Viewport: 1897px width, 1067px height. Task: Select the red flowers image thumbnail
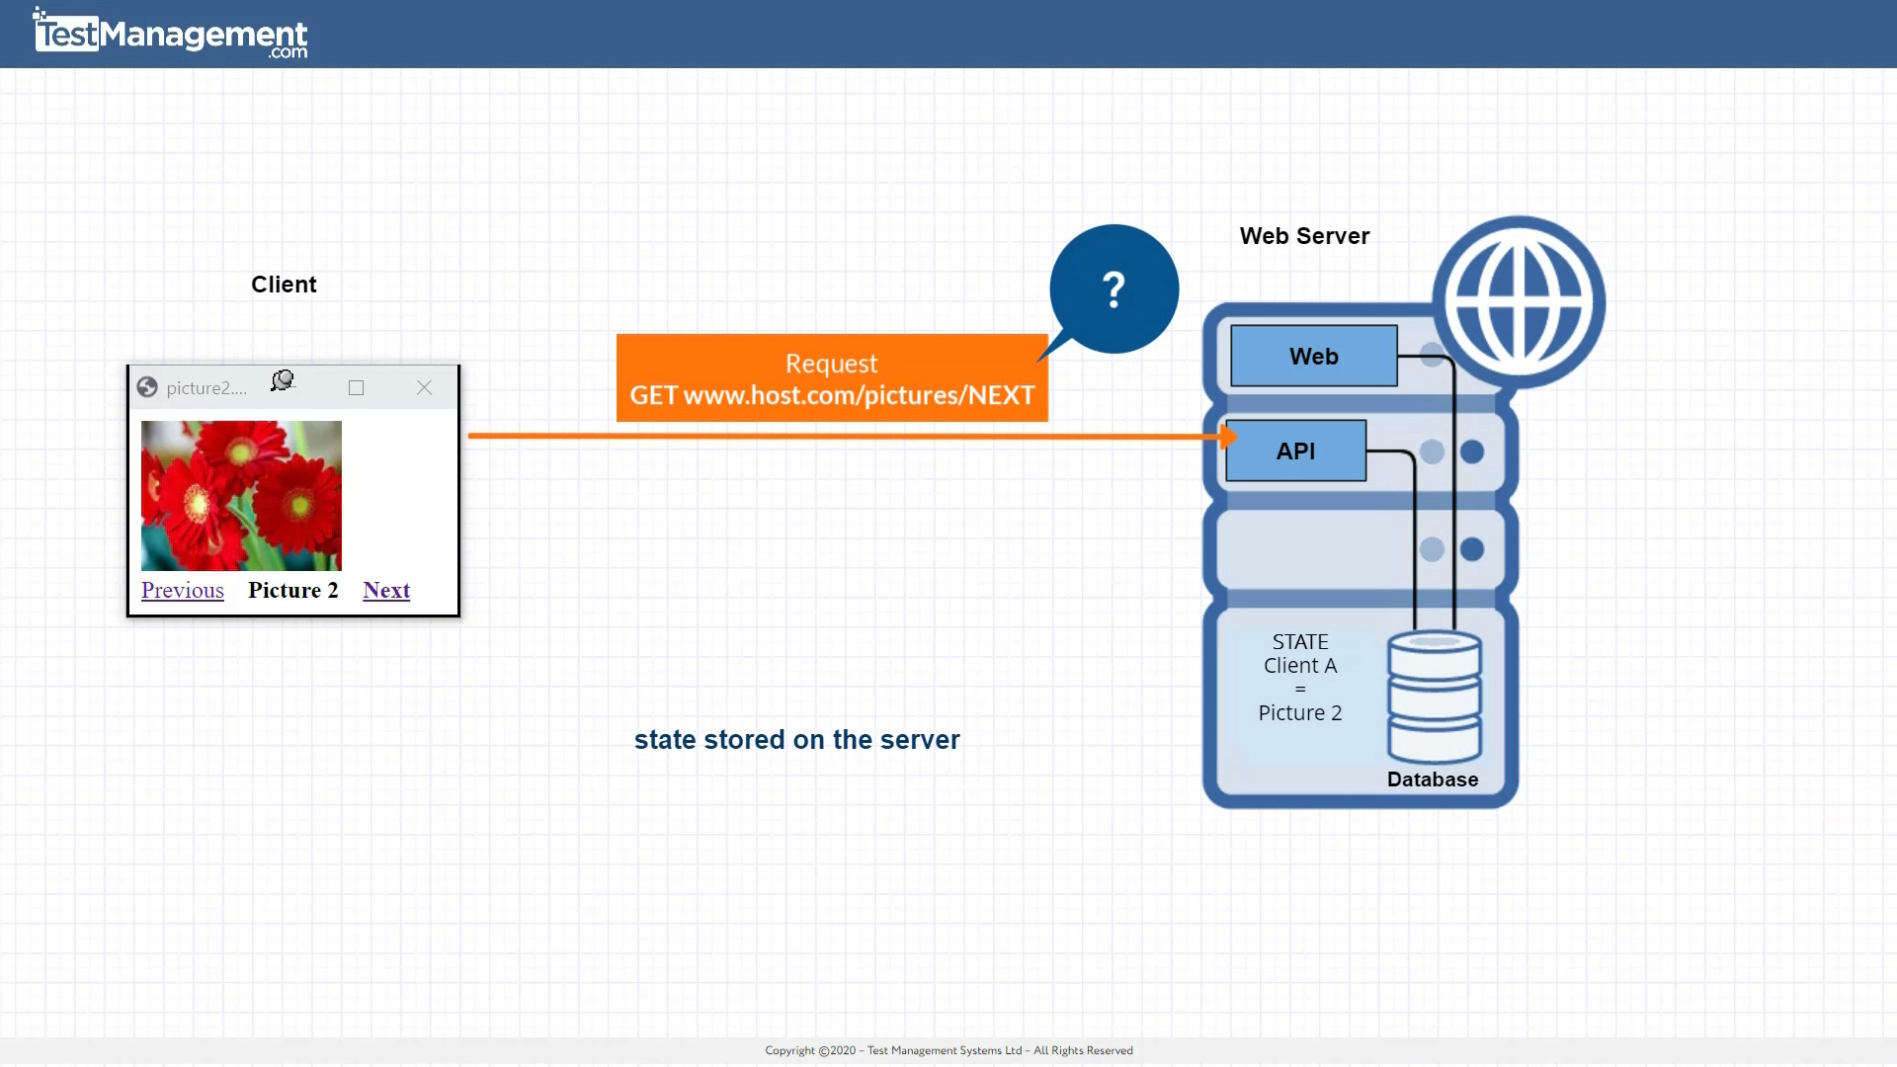click(241, 495)
